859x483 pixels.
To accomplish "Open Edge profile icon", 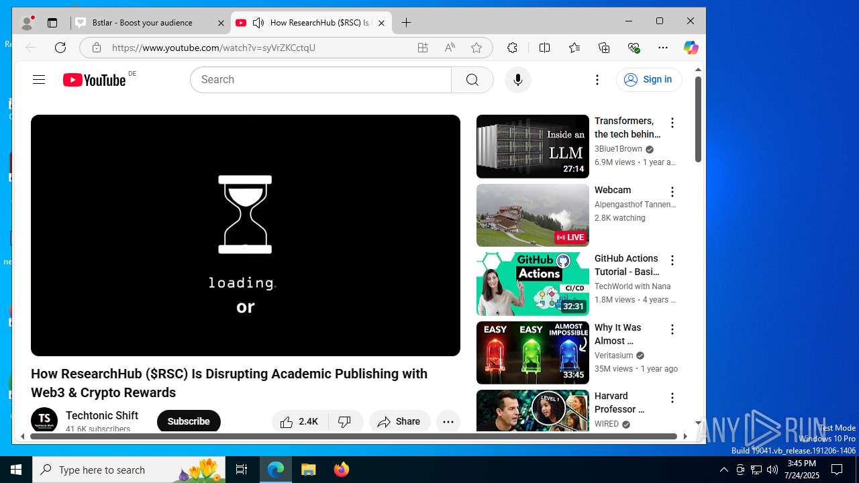I will 27,23.
